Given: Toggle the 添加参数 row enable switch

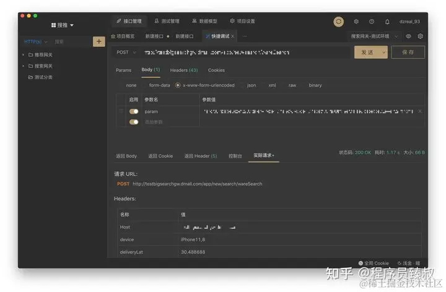Looking at the screenshot, I should pyautogui.click(x=134, y=122).
